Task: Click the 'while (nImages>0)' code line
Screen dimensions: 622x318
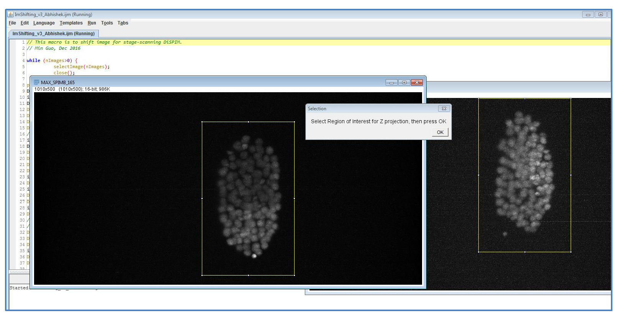Action: (52, 60)
